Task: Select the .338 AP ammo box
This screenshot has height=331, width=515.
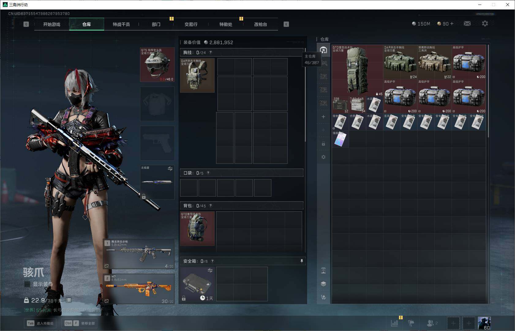Action: click(x=340, y=105)
